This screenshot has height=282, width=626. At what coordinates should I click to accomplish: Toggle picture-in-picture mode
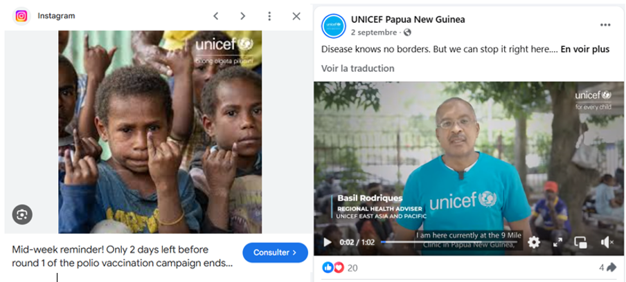(x=580, y=242)
